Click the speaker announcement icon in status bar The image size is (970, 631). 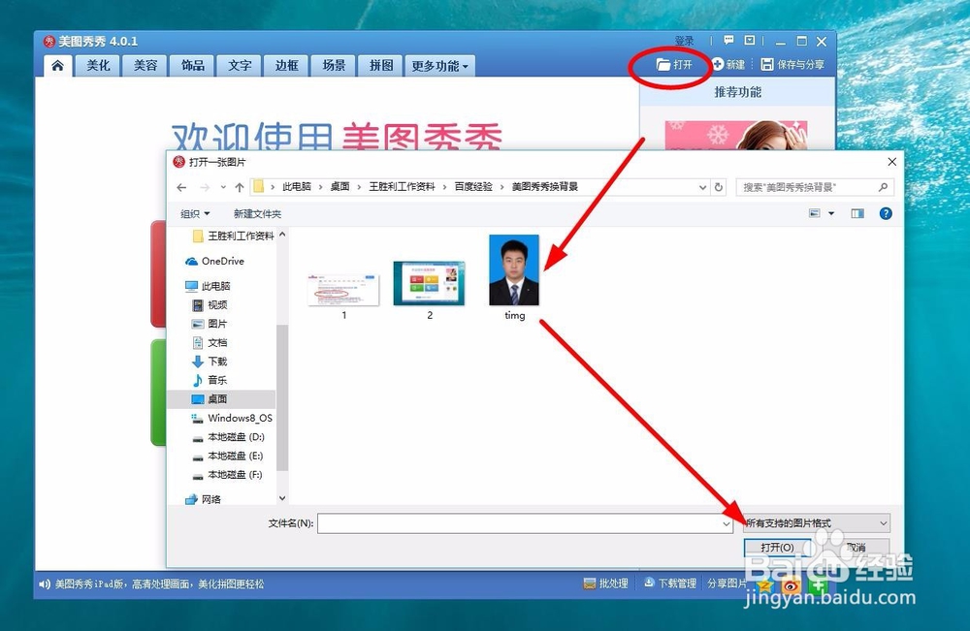click(x=44, y=584)
